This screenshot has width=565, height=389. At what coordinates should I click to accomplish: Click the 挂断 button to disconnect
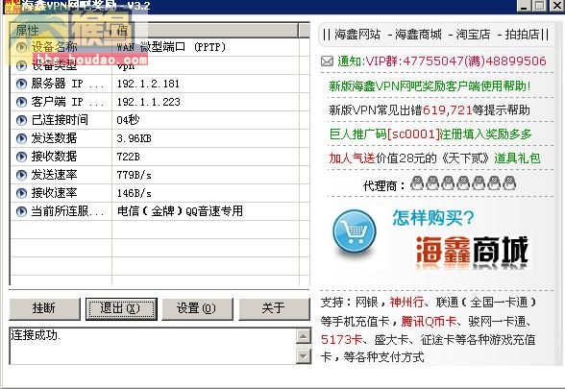44,308
